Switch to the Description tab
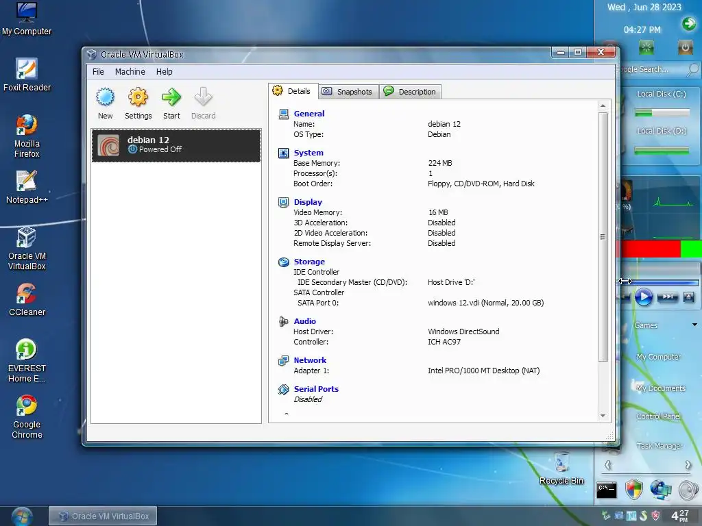 tap(410, 92)
